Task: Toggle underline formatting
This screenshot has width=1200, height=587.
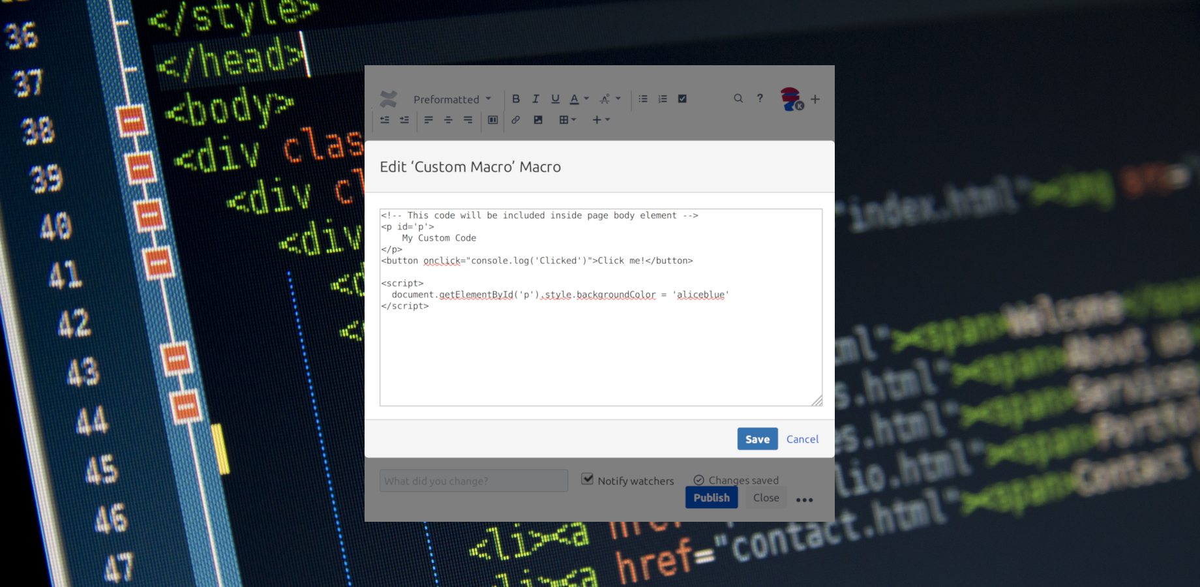Action: coord(555,99)
